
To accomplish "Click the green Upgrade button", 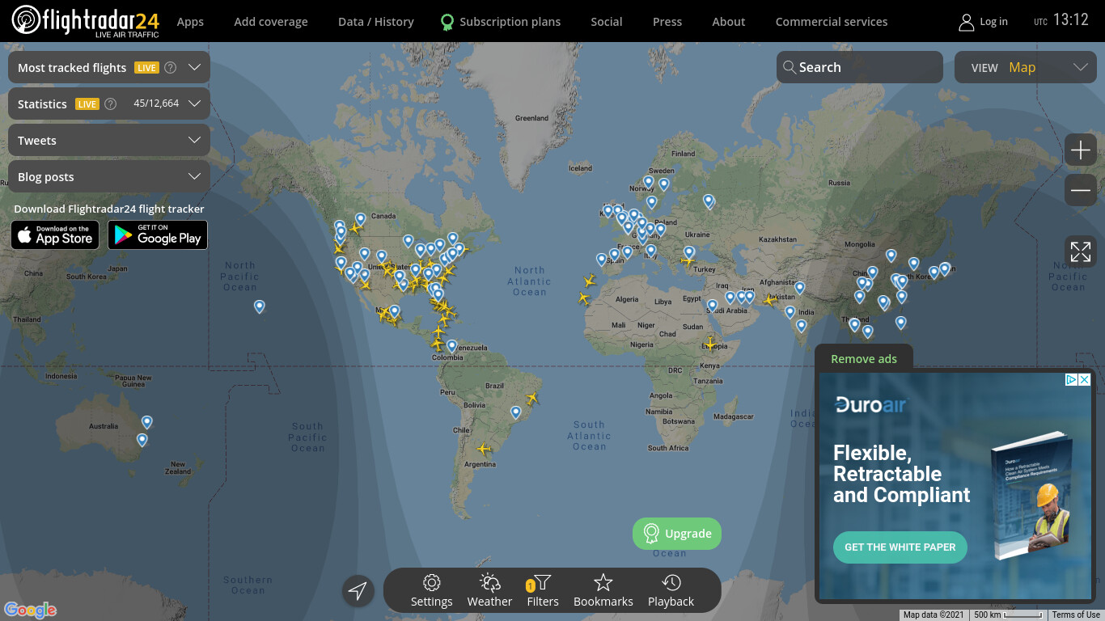I will click(677, 534).
